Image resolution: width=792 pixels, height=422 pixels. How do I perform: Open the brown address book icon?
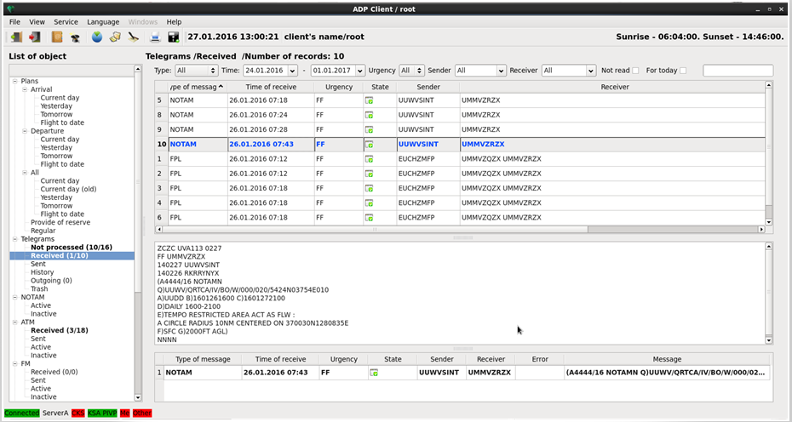(57, 37)
